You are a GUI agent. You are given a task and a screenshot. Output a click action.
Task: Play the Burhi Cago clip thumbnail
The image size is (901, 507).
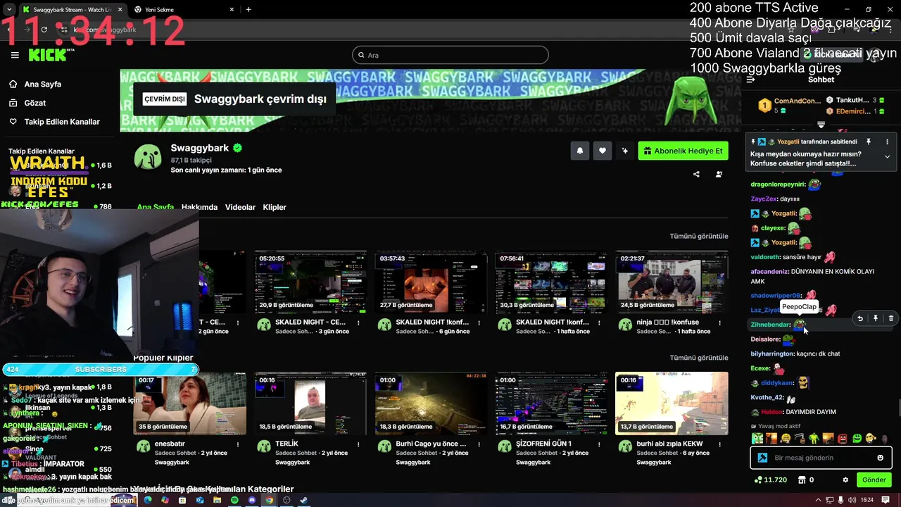(431, 403)
